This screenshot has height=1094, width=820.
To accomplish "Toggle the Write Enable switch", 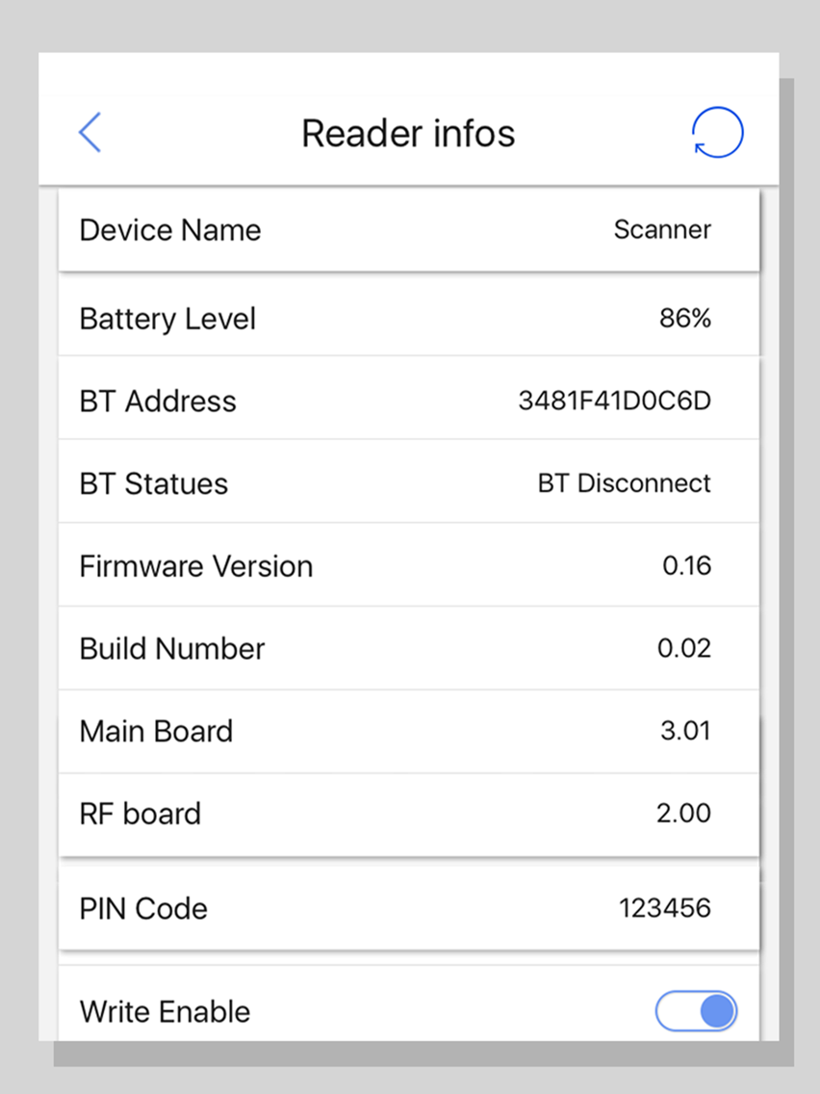I will point(696,1011).
